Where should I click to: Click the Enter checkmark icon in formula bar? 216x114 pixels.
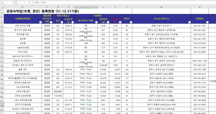tap(25, 3)
